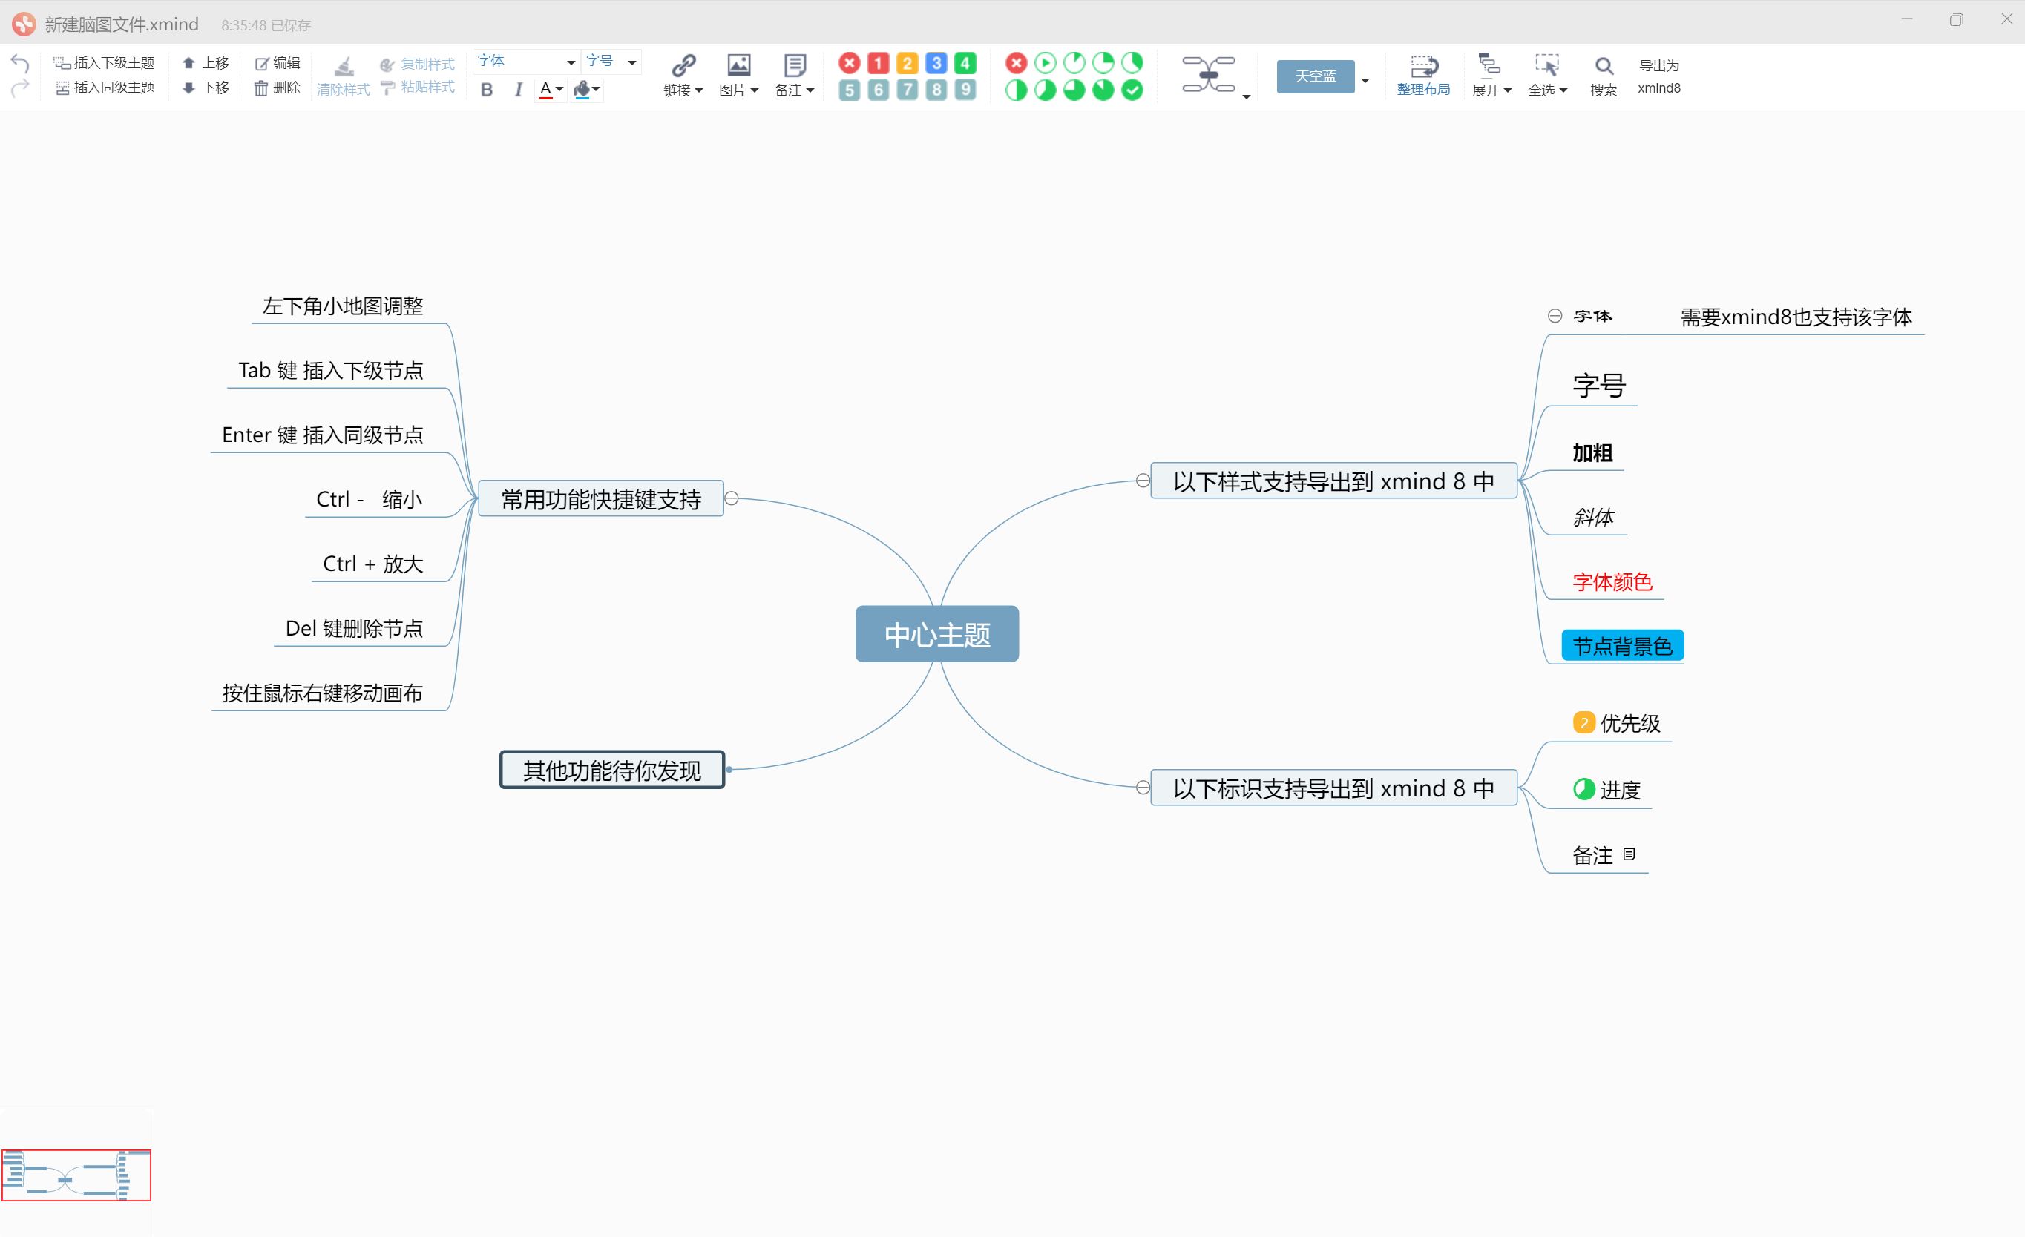
Task: Open the theme dropdown arrow beside 天空蓝
Action: pos(1365,79)
